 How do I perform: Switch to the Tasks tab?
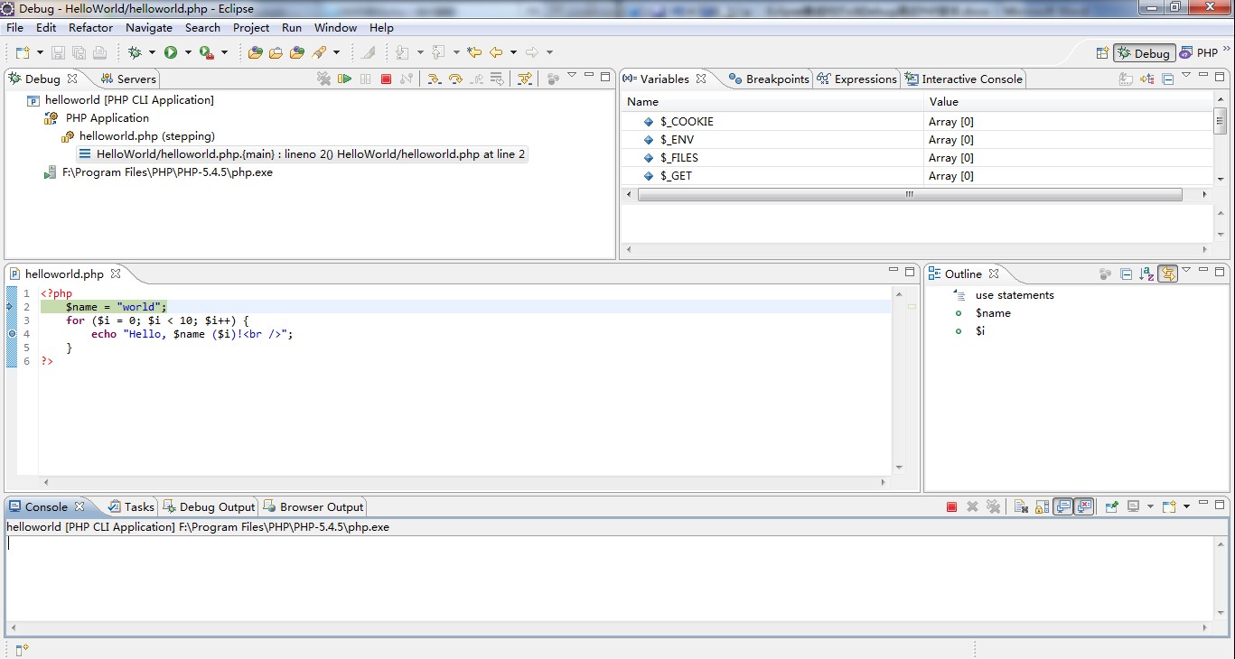132,507
